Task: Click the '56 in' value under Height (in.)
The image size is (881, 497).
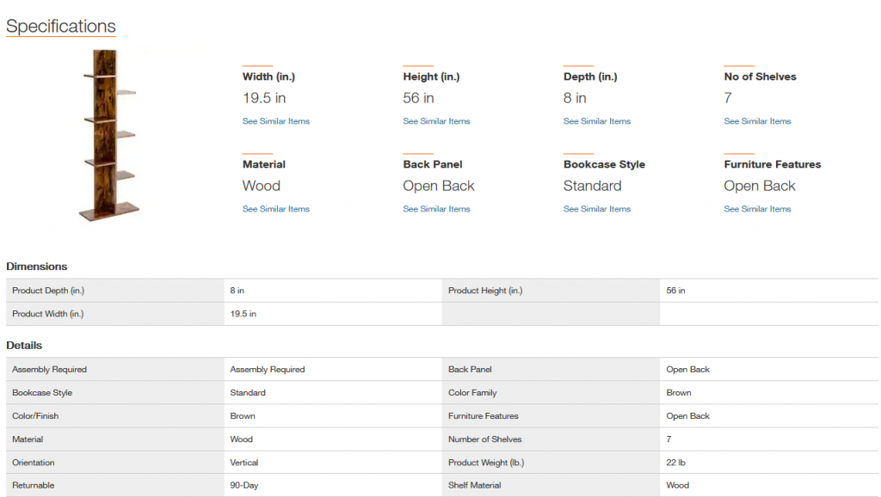Action: 418,98
